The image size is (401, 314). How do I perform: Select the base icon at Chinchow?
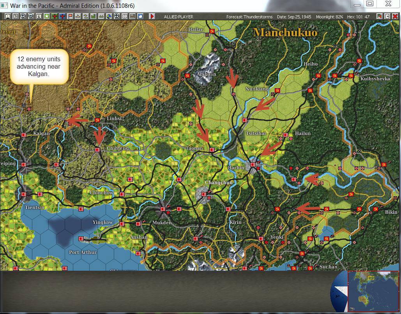click(x=122, y=194)
